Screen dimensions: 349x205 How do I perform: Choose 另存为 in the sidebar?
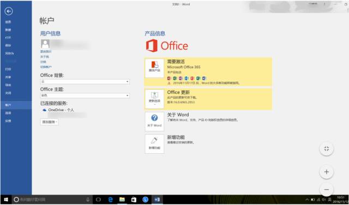[x=9, y=53]
